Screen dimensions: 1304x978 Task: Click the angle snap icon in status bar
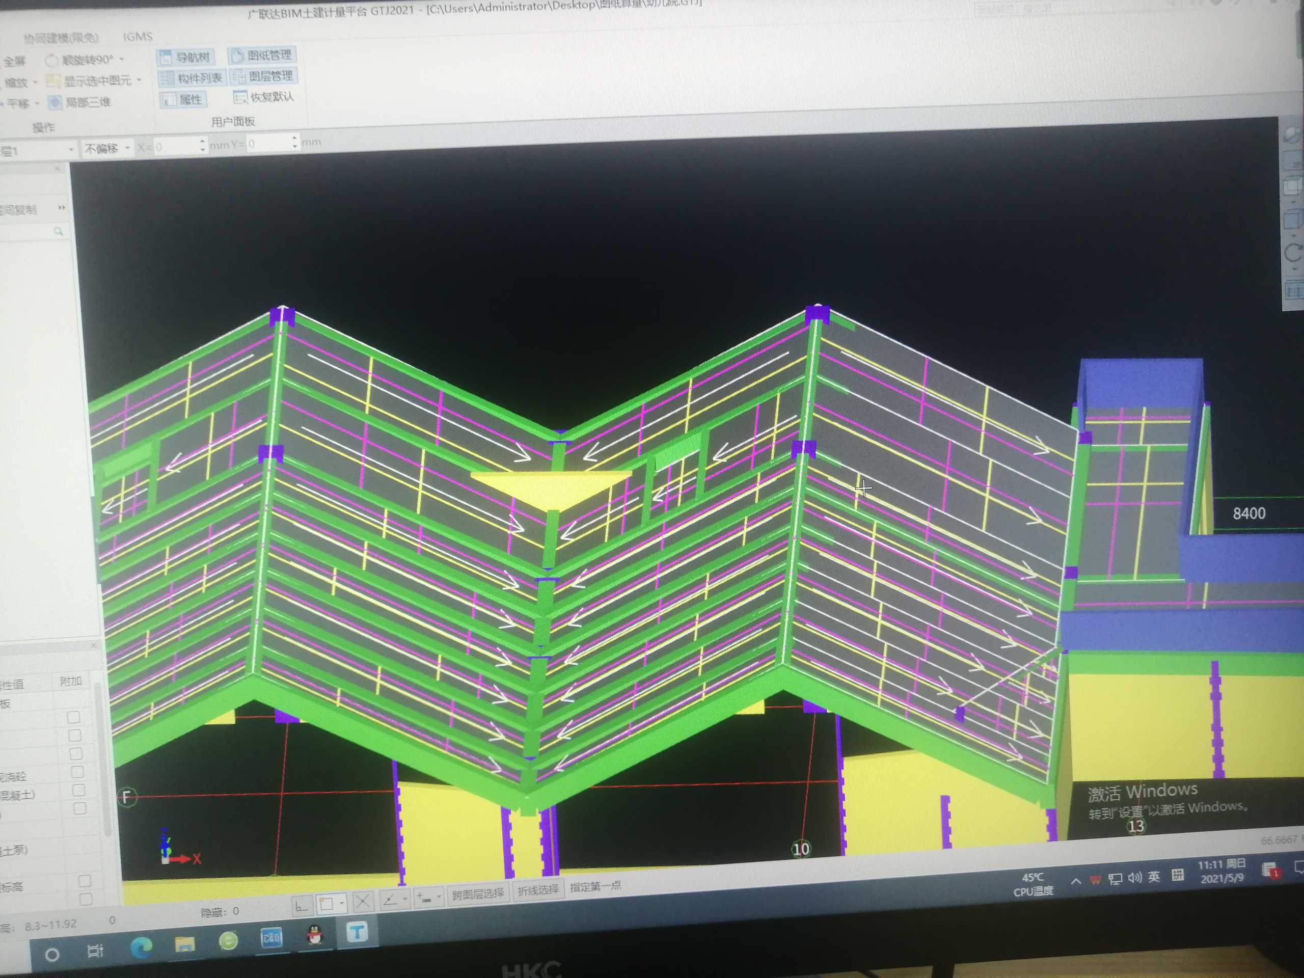coord(390,900)
